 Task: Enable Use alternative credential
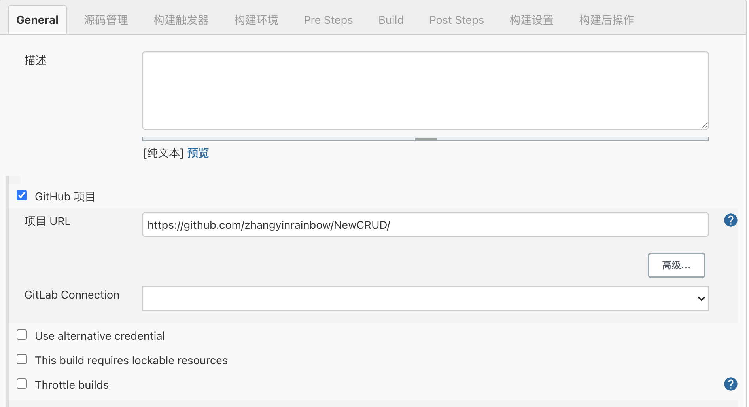click(22, 335)
